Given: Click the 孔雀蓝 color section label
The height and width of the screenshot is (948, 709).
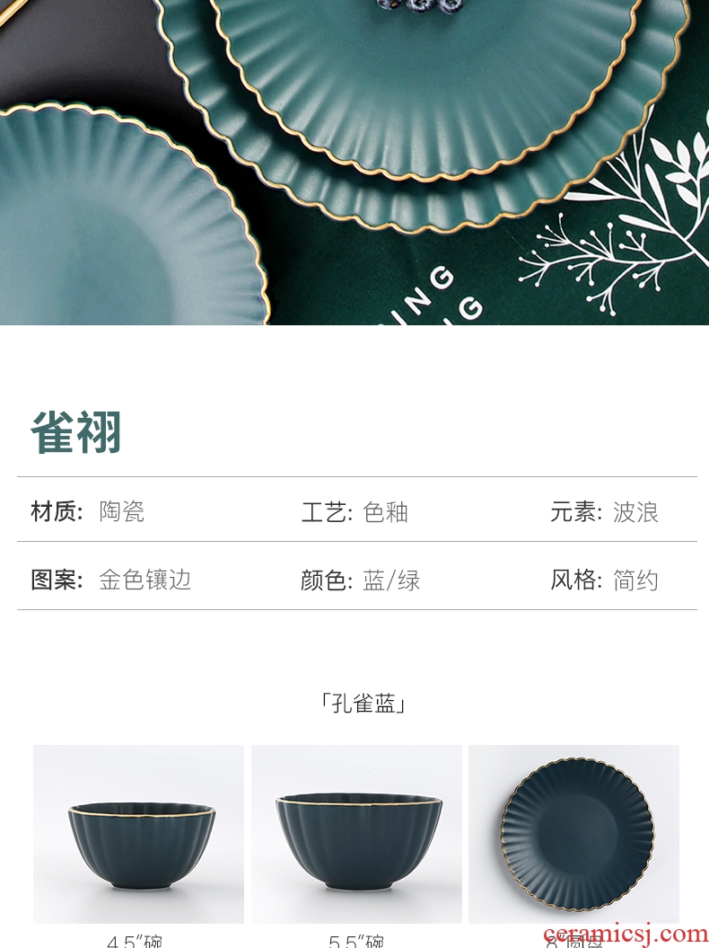Looking at the screenshot, I should (x=363, y=704).
